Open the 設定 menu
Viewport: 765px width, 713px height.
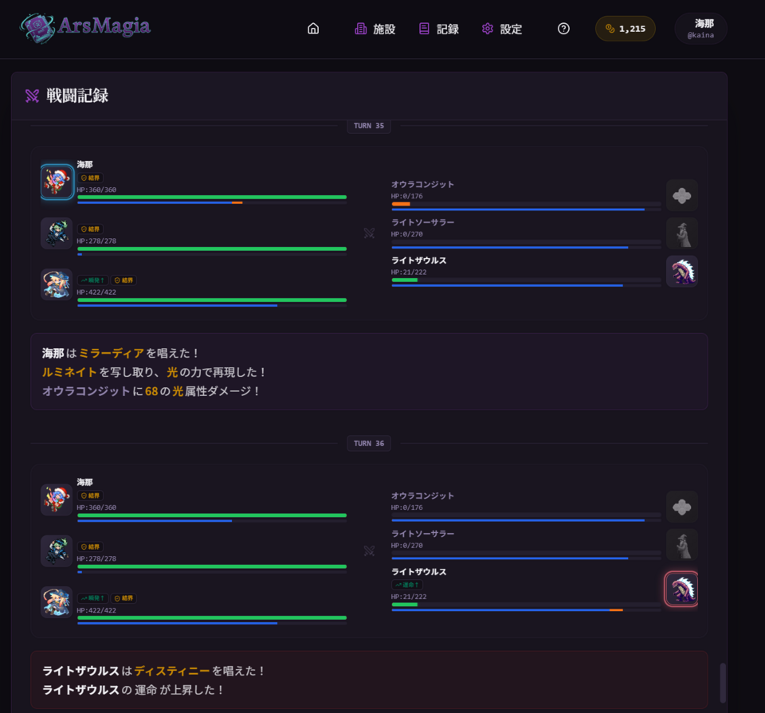[x=502, y=29]
